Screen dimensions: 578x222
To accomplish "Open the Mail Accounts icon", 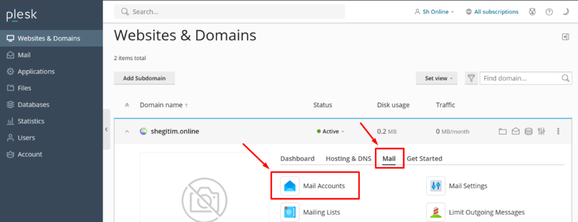I will [290, 186].
